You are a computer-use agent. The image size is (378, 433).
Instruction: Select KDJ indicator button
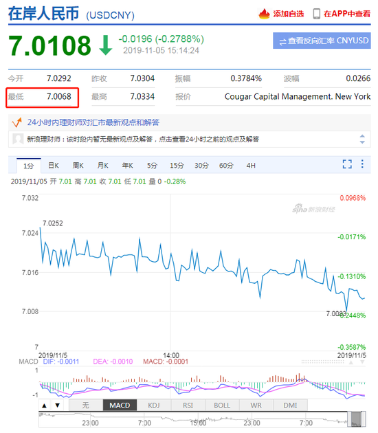click(x=154, y=405)
